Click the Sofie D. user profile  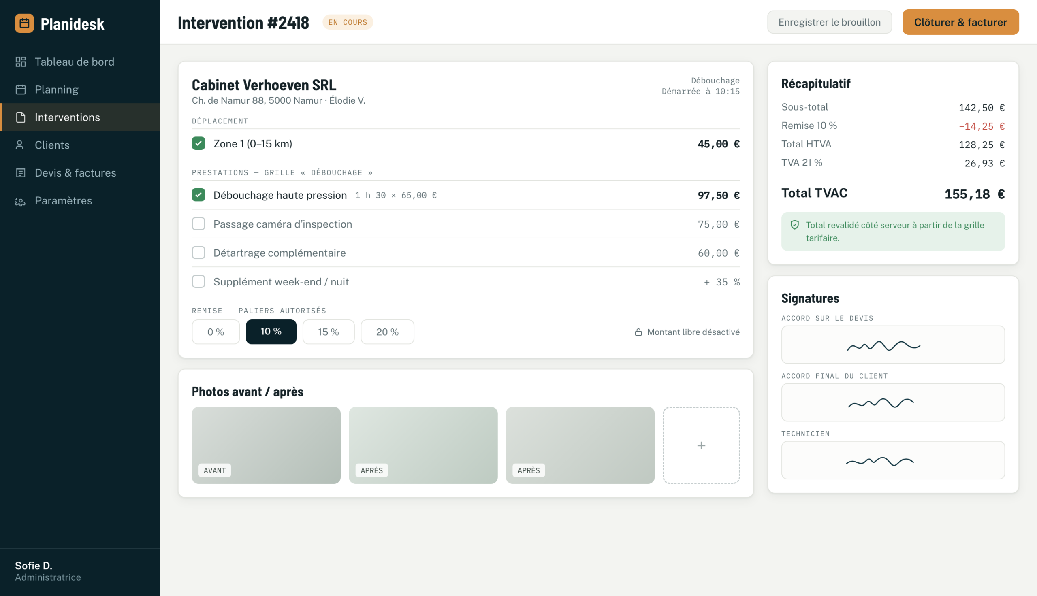tap(48, 571)
